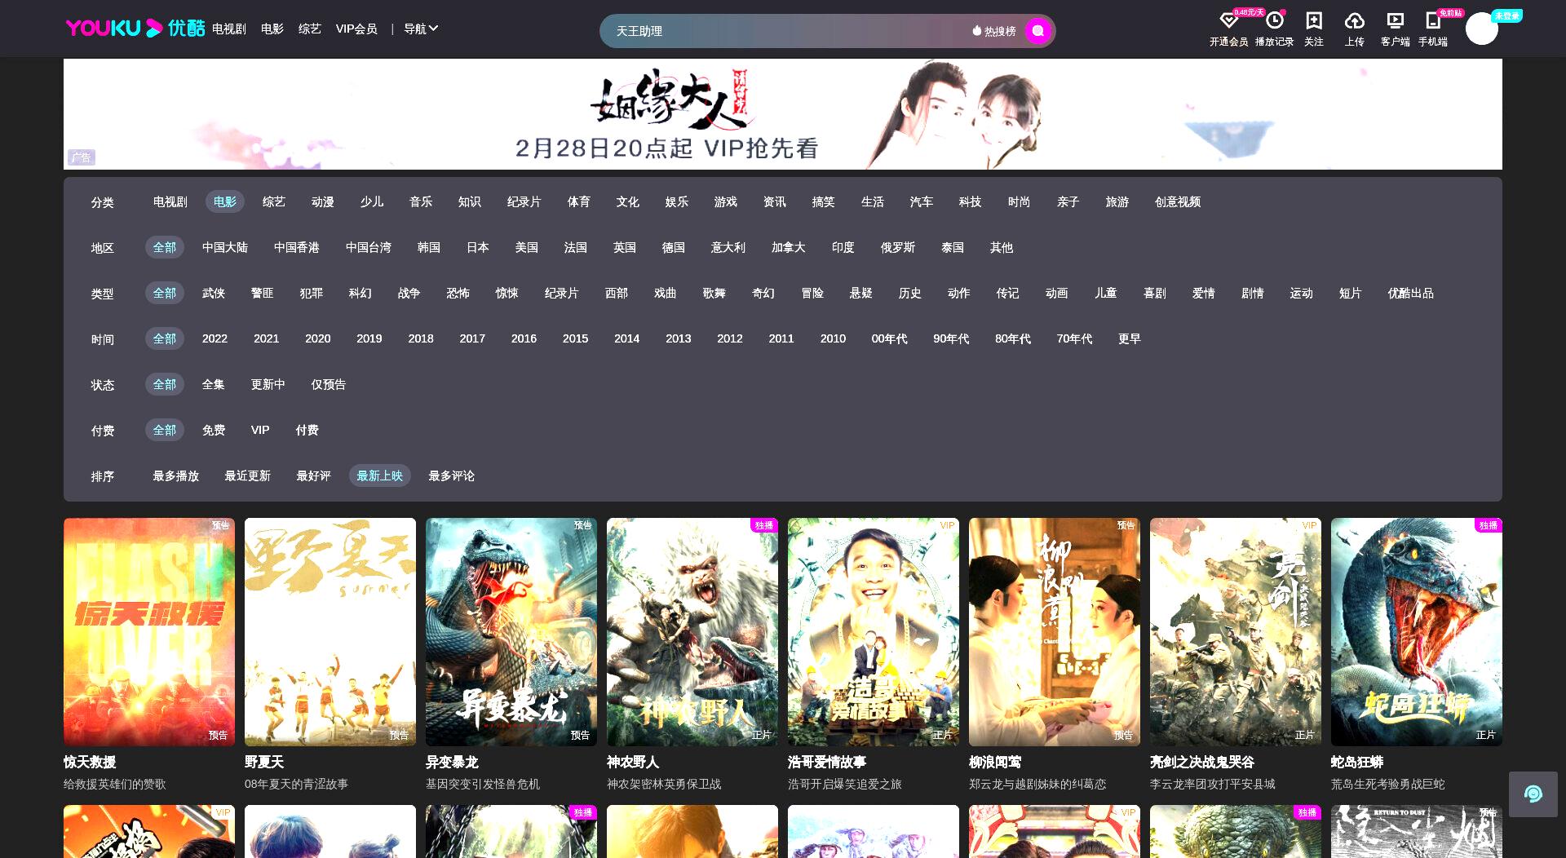Open the desktop client (客户端) icon
The height and width of the screenshot is (858, 1566).
pyautogui.click(x=1395, y=20)
